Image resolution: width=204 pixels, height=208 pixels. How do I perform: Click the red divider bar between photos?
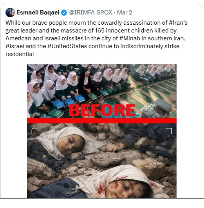(x=102, y=121)
